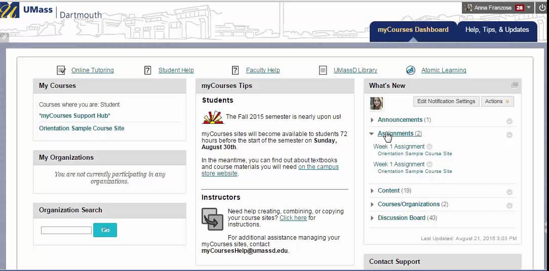Viewport: 549px width, 271px height.
Task: Open options for second Week 1 Assignment
Action: (429, 164)
